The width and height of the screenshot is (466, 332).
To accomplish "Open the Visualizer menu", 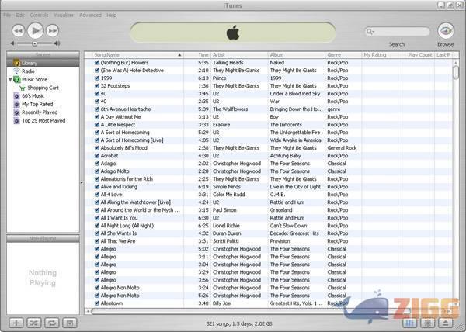I will click(64, 16).
